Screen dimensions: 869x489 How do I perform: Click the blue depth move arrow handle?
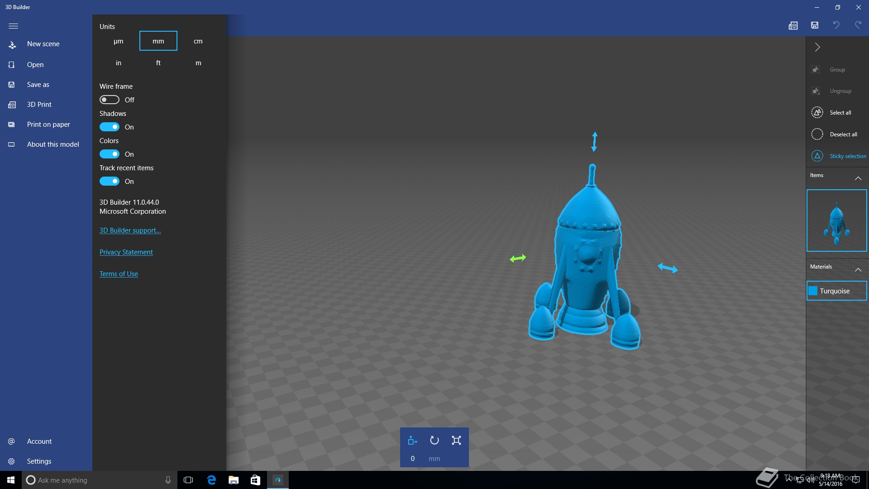coord(668,268)
